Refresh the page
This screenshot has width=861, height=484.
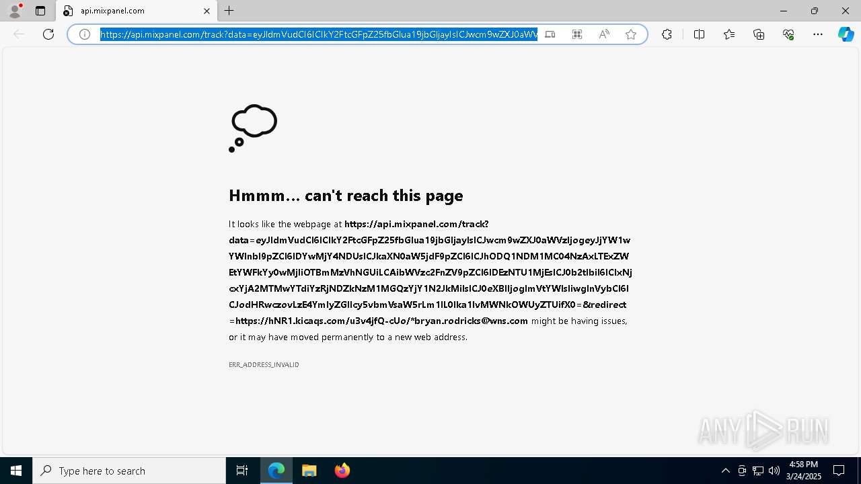coord(48,34)
